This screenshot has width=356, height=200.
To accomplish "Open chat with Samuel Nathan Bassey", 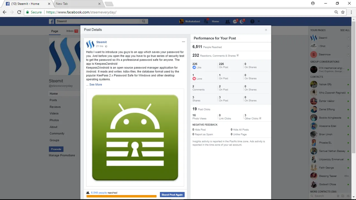I will 330,151.
